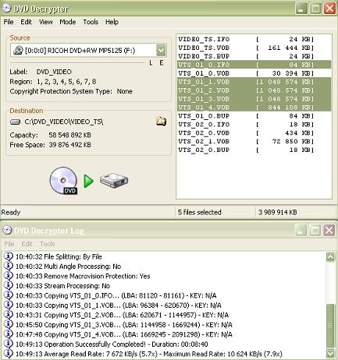
Task: Click the small drive icon beside the destination path
Action: 15,122
